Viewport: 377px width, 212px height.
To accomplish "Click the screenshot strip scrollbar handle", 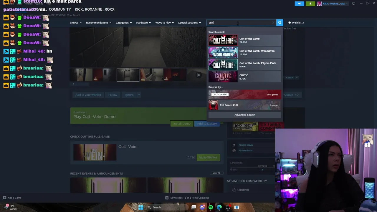I will coord(83,84).
